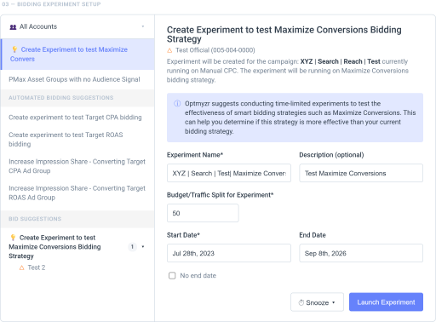This screenshot has height=322, width=436.
Task: Open the Snooze dropdown caret
Action: point(334,302)
